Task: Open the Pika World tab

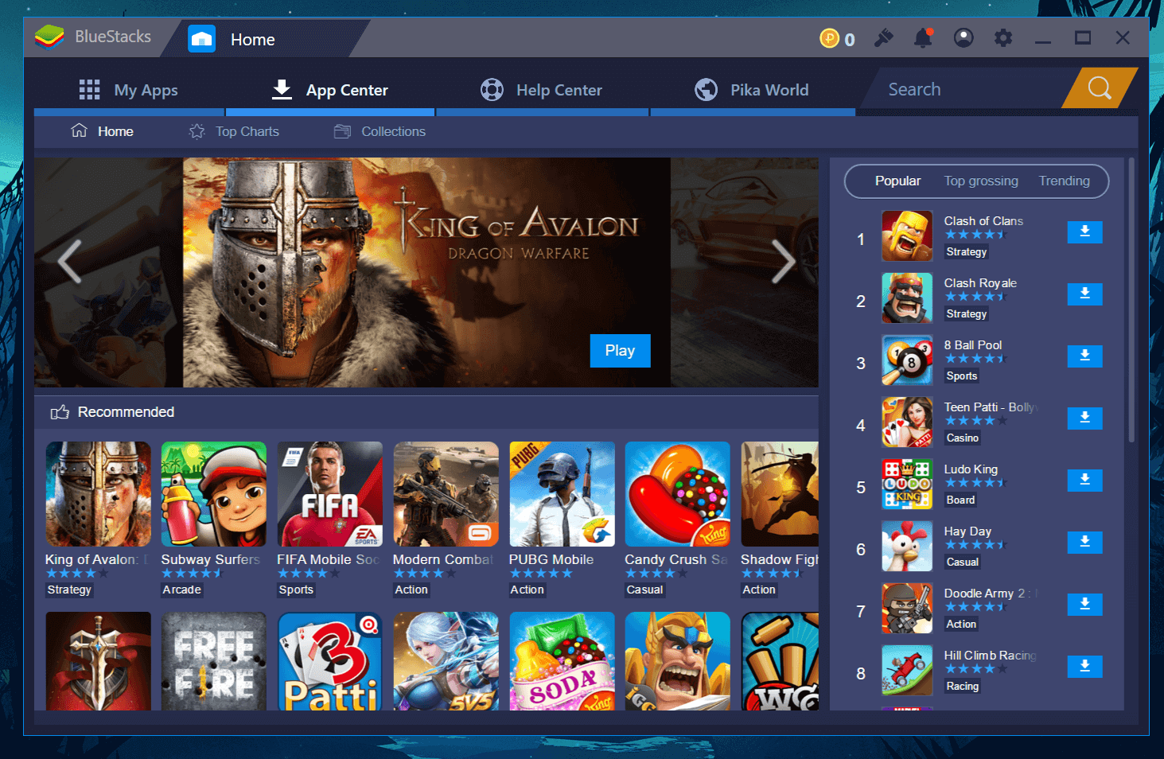Action: [752, 90]
